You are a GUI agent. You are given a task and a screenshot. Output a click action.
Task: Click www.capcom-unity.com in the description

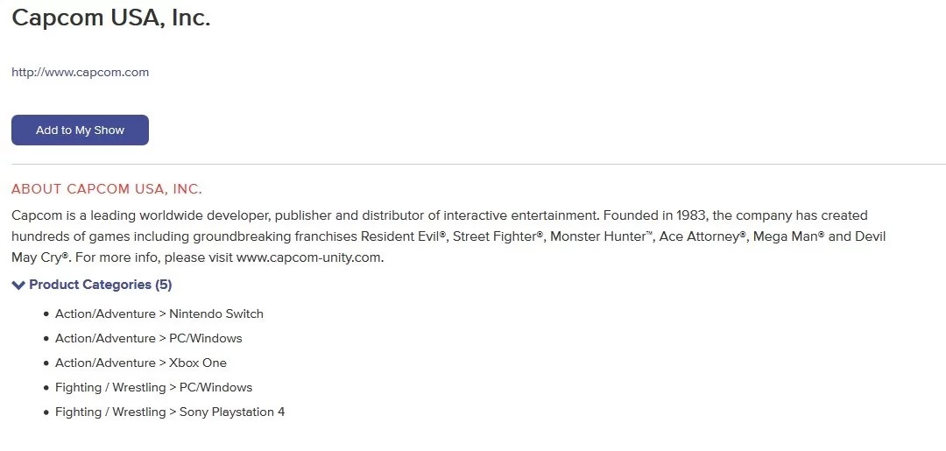point(309,258)
